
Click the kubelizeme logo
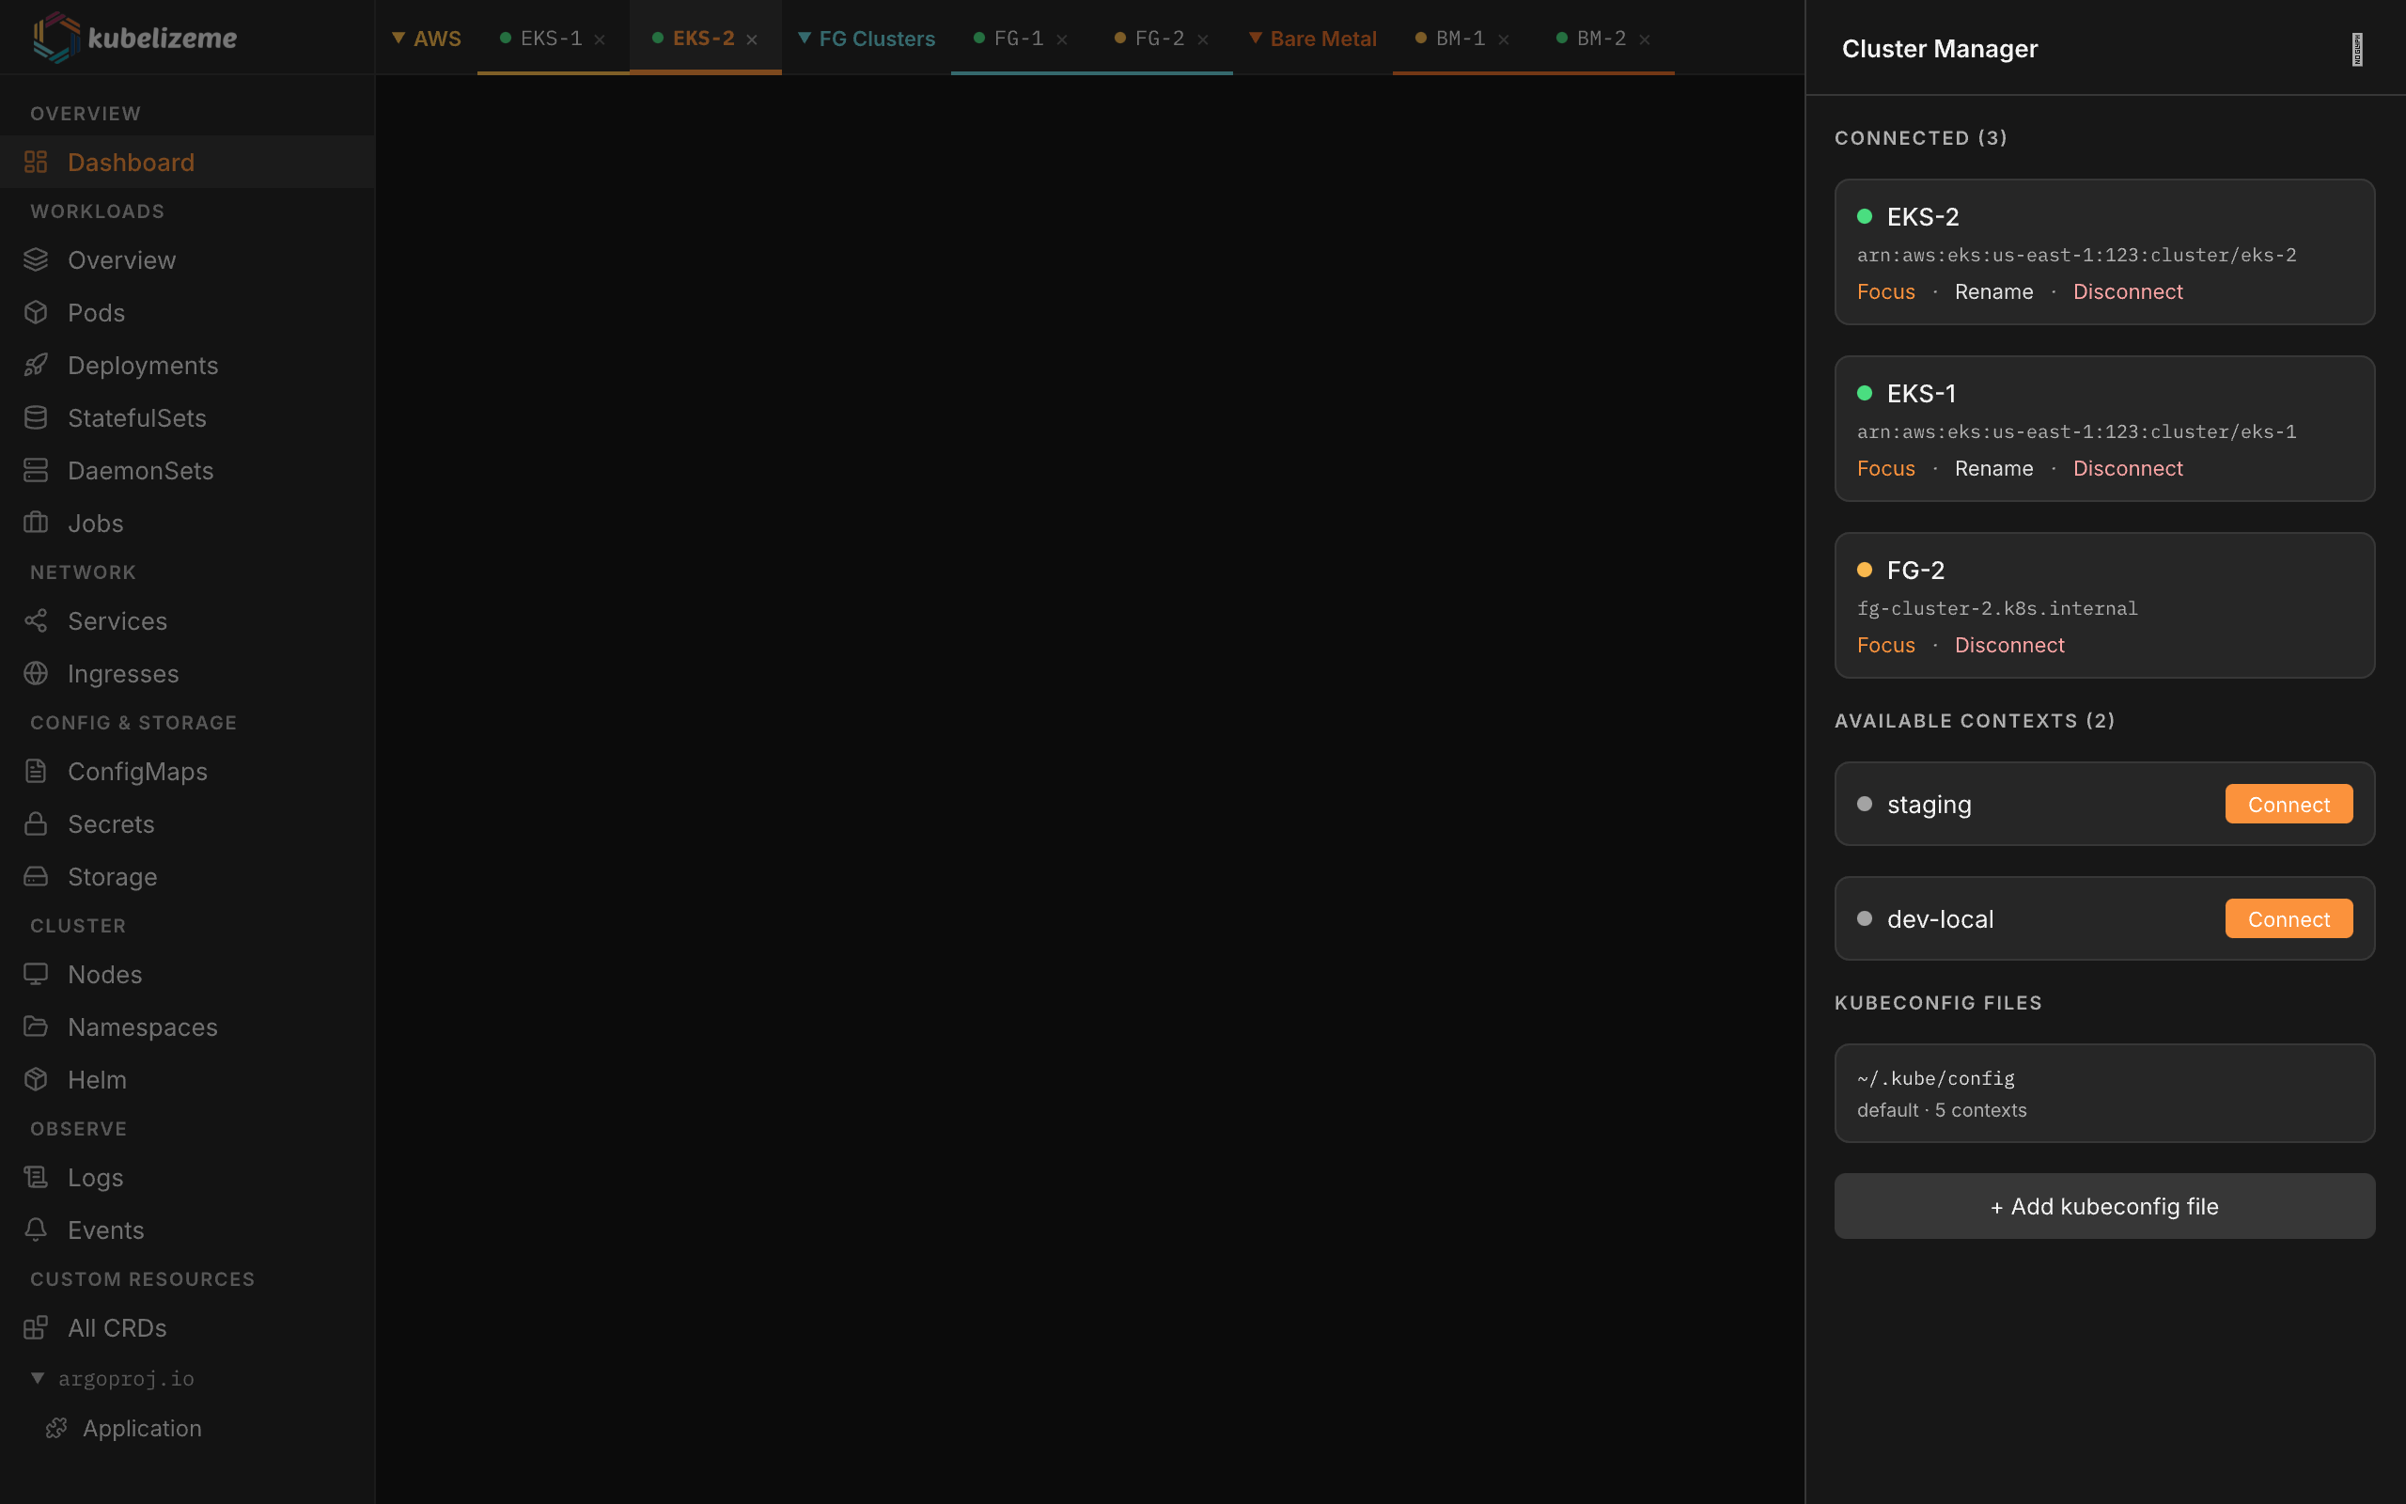[x=56, y=38]
